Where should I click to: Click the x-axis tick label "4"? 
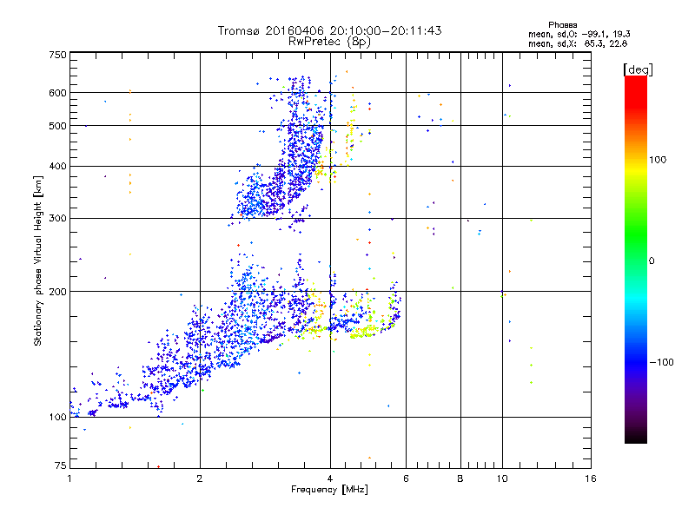[330, 478]
